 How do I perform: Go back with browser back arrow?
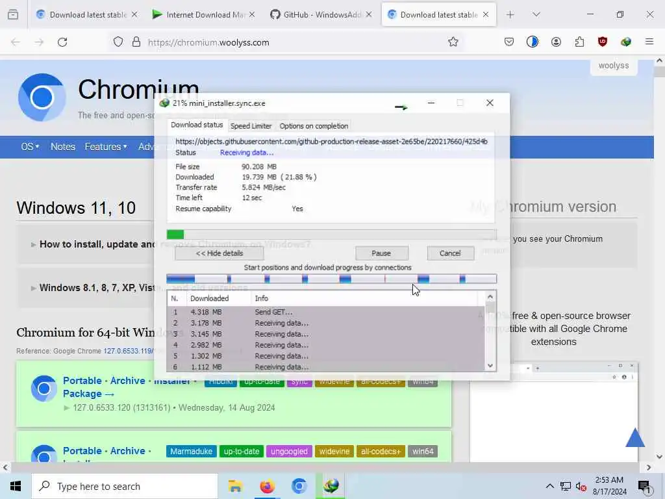click(x=16, y=42)
